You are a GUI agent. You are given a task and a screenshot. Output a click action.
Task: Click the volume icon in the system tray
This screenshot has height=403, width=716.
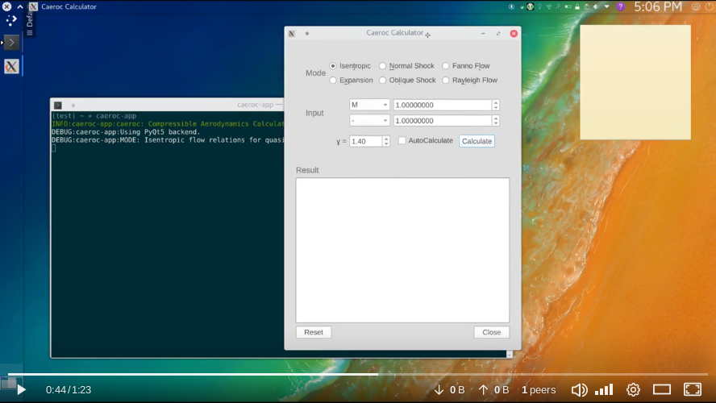[596, 6]
